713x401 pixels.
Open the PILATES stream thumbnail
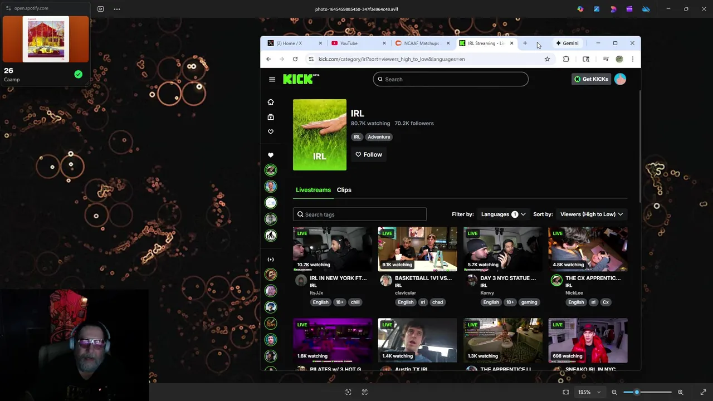(333, 340)
